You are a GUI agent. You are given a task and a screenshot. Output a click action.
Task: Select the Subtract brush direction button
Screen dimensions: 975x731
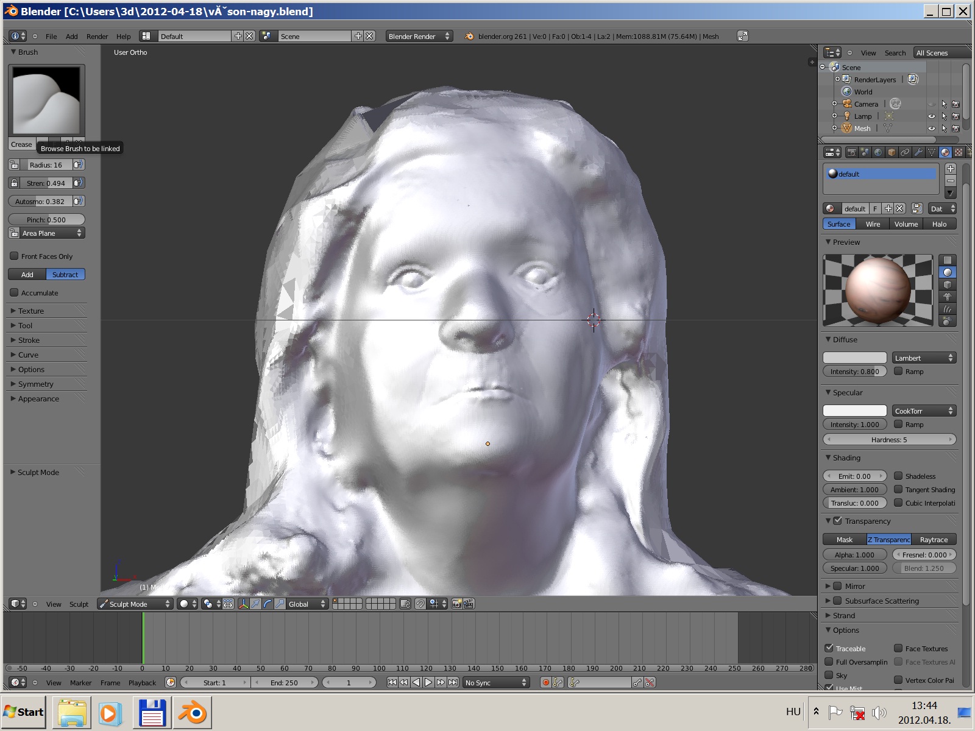tap(65, 275)
